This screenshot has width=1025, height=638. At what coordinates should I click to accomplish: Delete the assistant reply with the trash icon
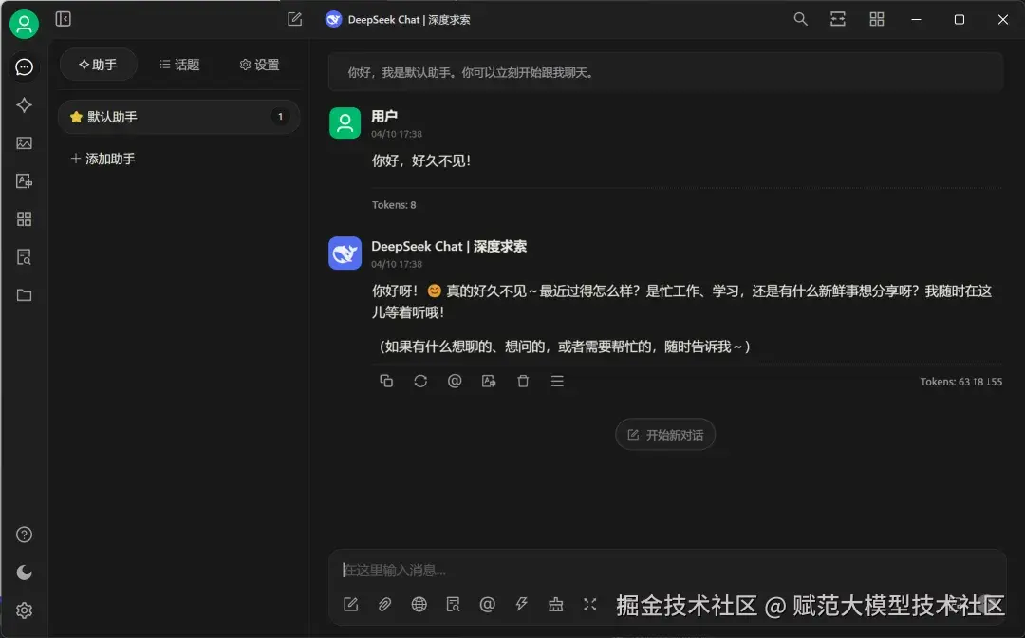(523, 381)
